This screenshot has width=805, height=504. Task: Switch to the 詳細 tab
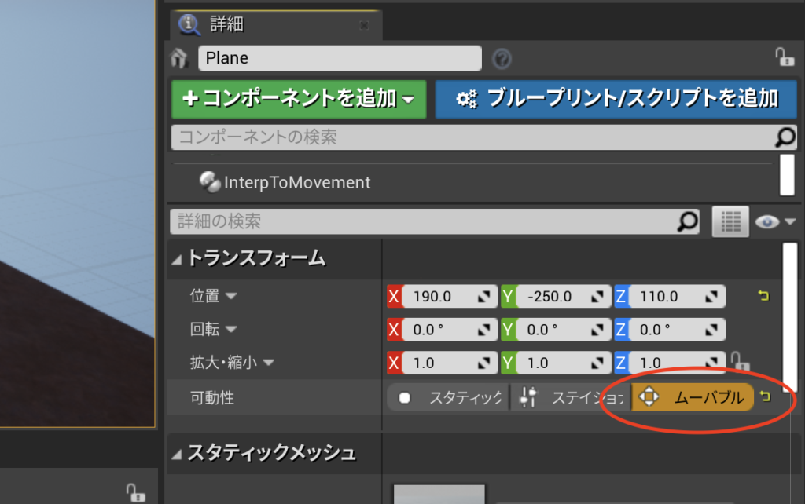click(228, 24)
